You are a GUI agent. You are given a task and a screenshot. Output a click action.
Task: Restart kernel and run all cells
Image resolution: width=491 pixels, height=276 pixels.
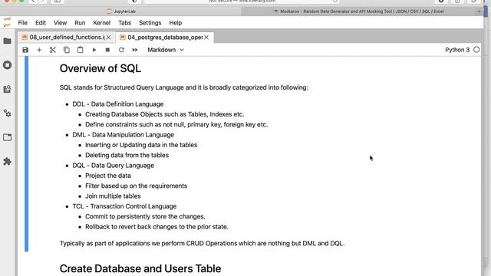pyautogui.click(x=135, y=50)
